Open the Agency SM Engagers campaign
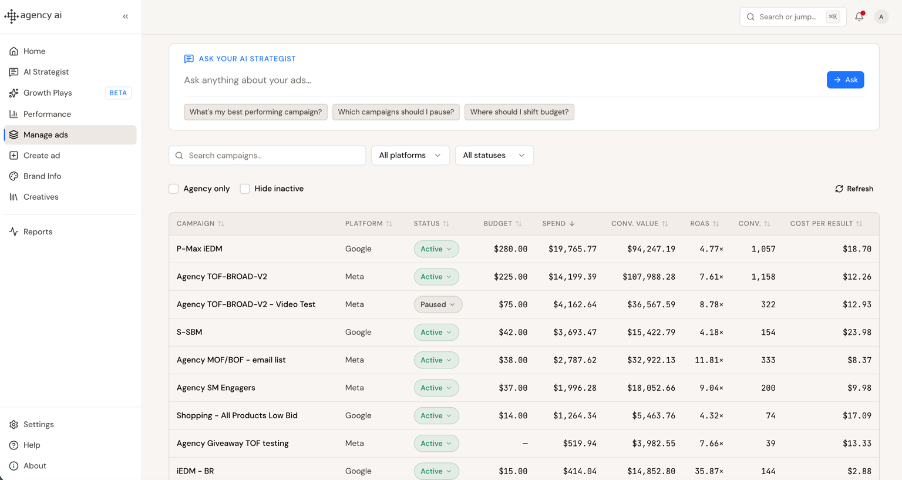 point(216,388)
